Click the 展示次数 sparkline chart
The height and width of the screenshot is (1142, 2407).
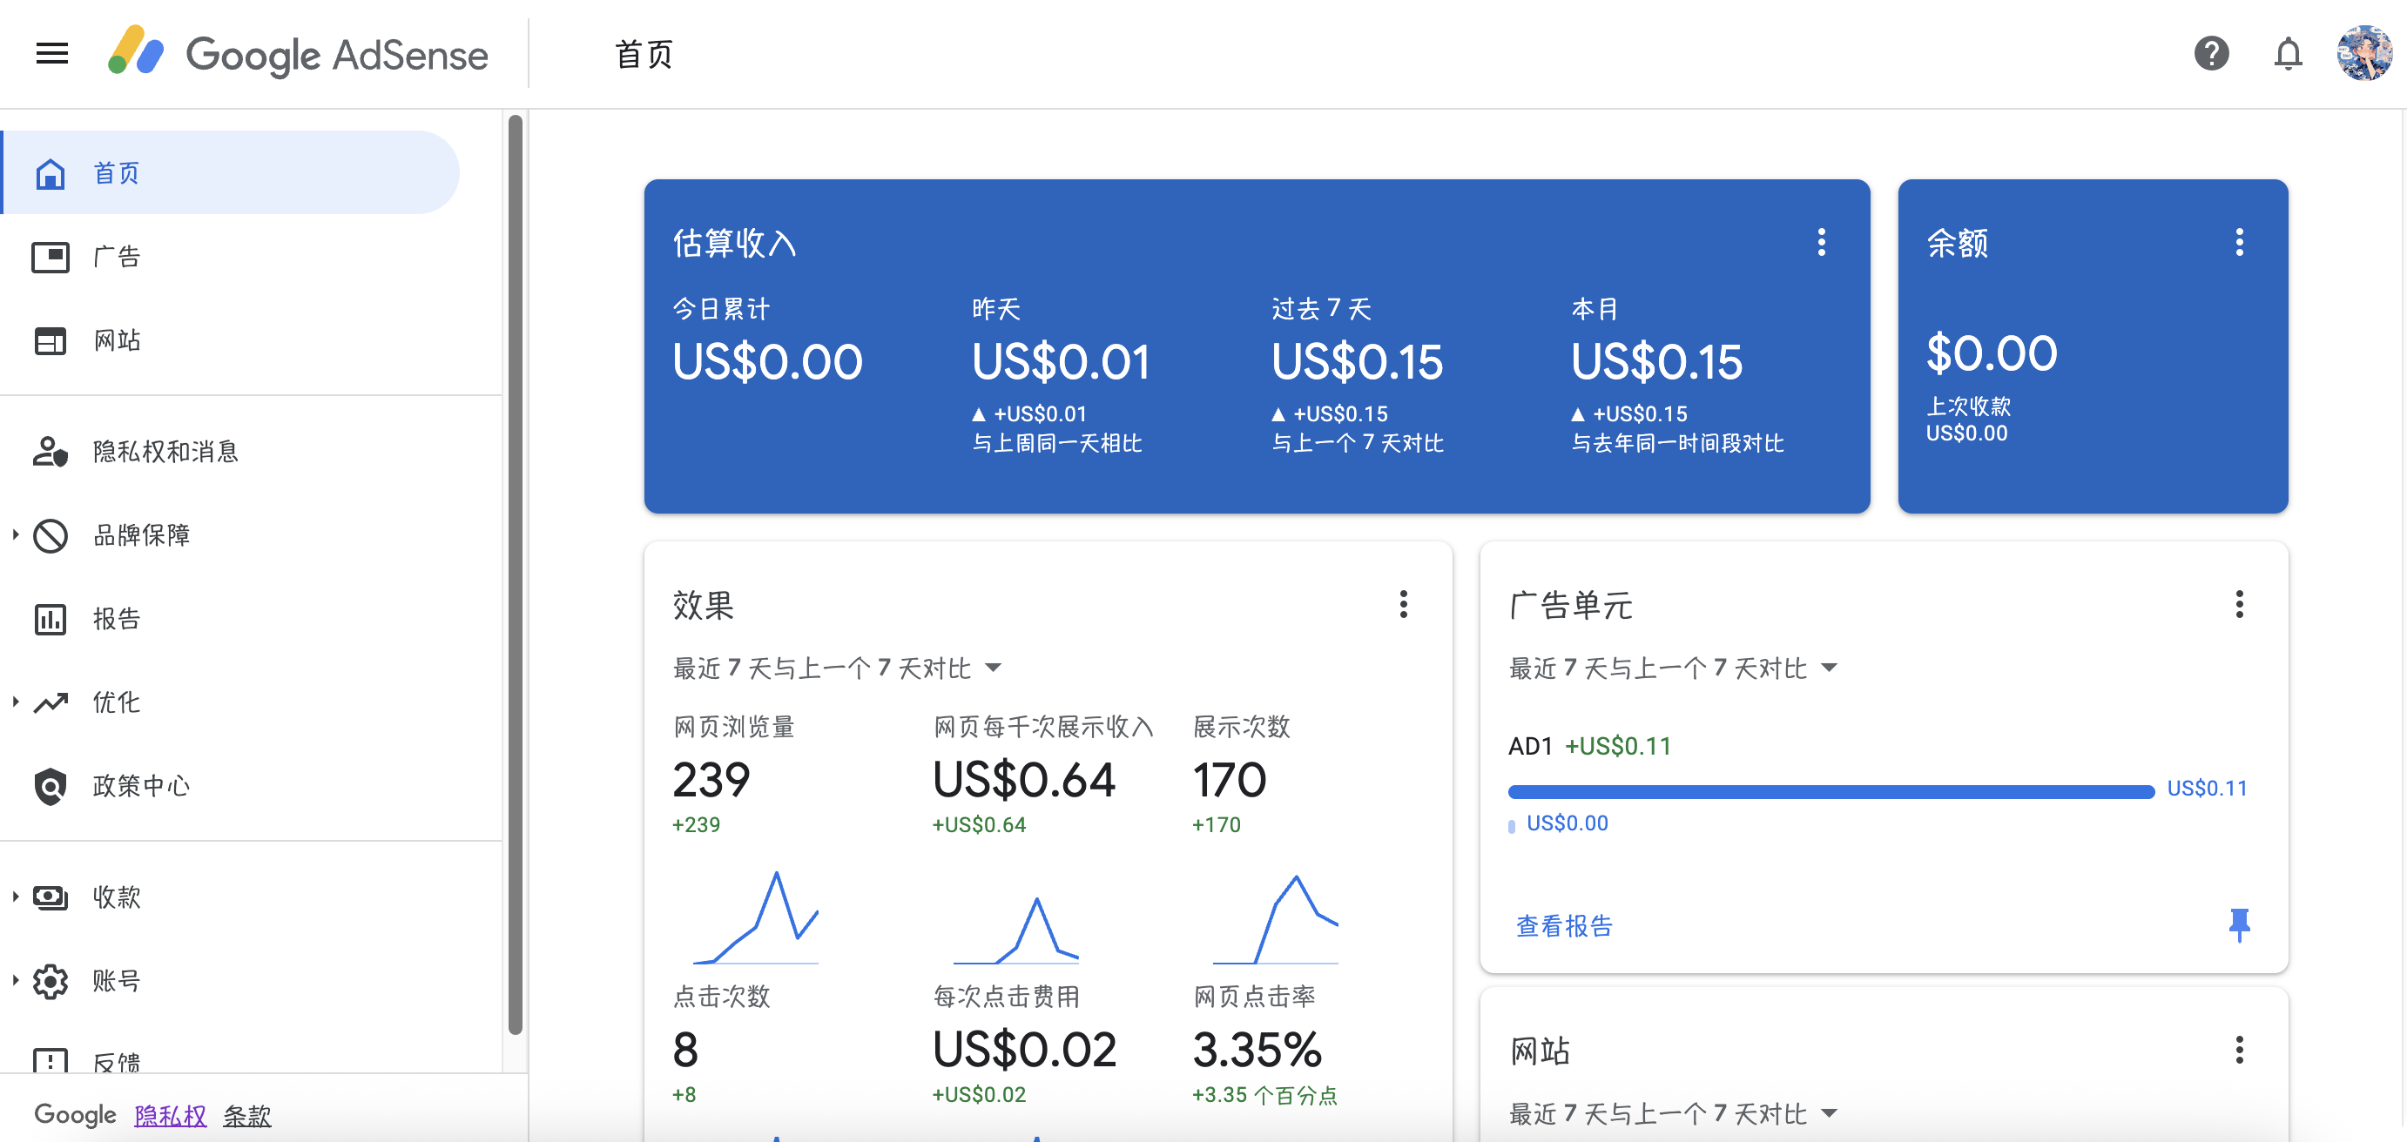point(1275,919)
